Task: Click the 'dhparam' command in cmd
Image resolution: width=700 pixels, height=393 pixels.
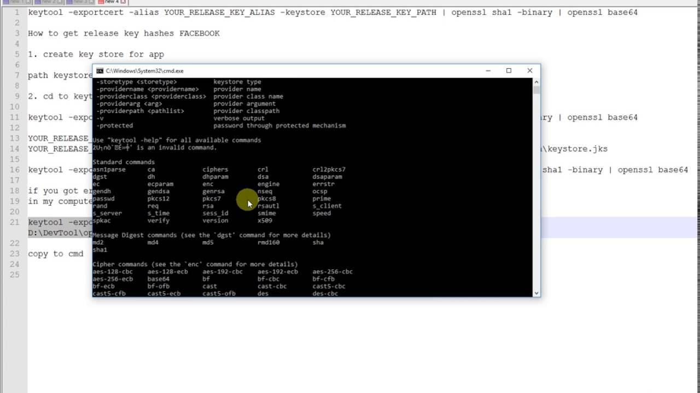Action: (x=215, y=176)
